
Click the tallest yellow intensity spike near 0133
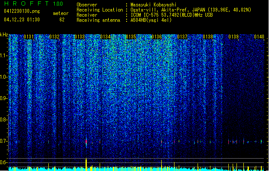[x=86, y=164]
